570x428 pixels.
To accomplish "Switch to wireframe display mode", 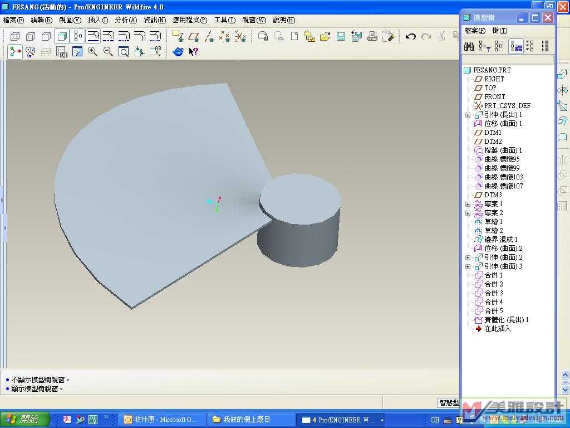I will [15, 36].
